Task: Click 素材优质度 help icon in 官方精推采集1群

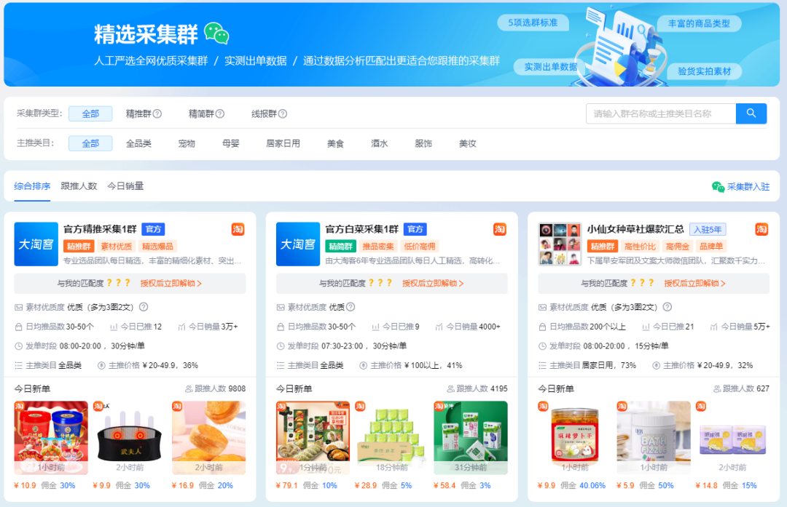Action: click(144, 307)
